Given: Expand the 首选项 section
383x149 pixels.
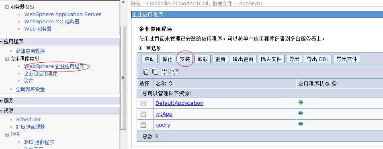Looking at the screenshot, I should pyautogui.click(x=140, y=48).
